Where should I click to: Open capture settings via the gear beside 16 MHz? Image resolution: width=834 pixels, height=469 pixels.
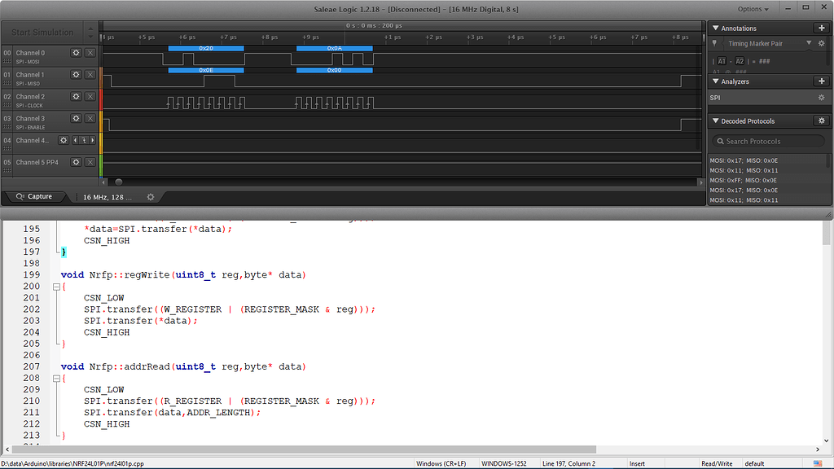click(150, 196)
